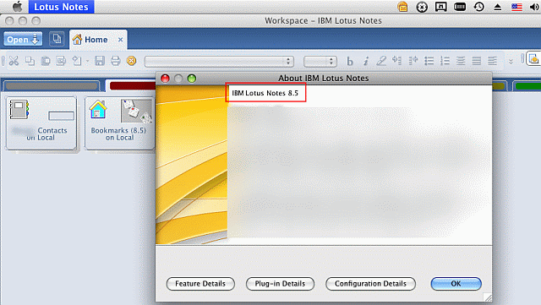The height and width of the screenshot is (305, 541).
Task: Click the thumbnails view icon beside Open
Action: 57,39
